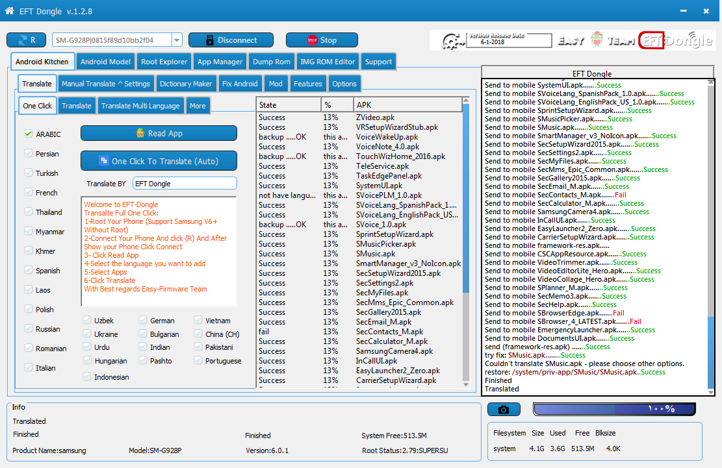Enable the Myanmar checkbox
Screen dimensions: 722x468
[x=29, y=231]
